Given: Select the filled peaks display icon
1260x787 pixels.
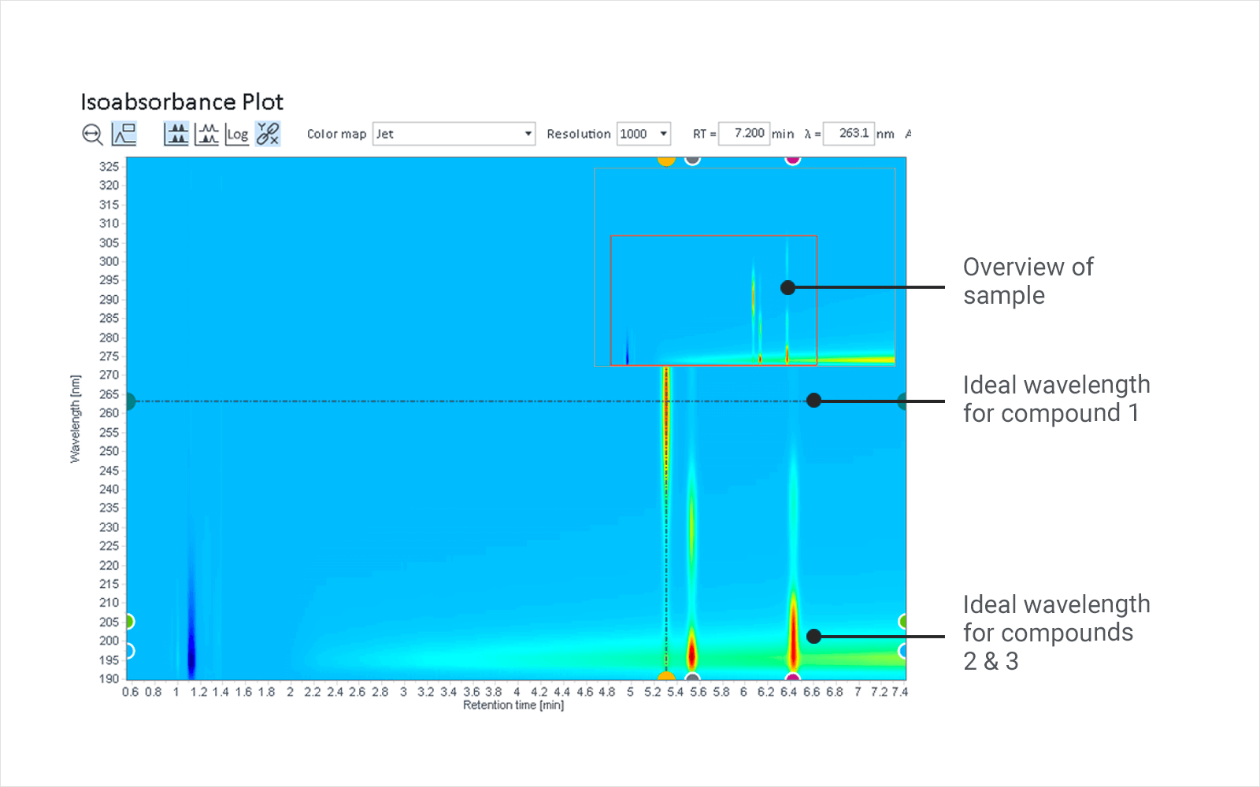Looking at the screenshot, I should (176, 134).
